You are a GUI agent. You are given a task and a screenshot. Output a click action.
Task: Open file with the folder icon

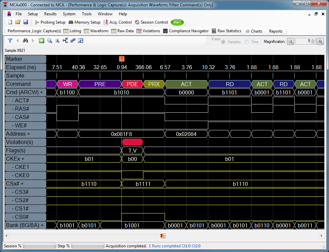(18, 22)
